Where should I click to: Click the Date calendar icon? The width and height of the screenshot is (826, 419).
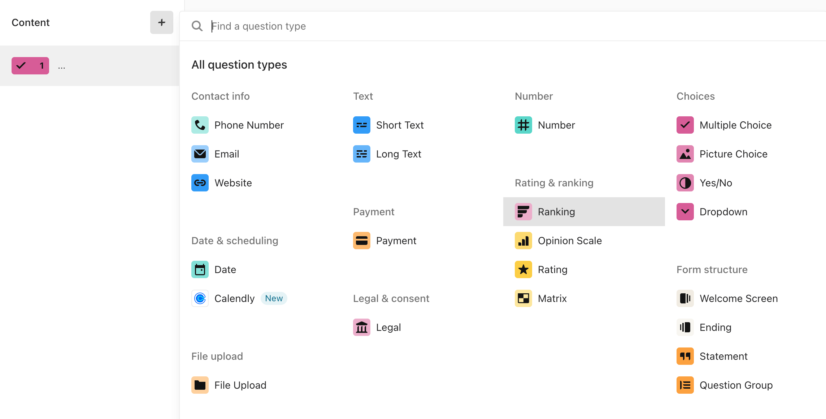pos(200,269)
